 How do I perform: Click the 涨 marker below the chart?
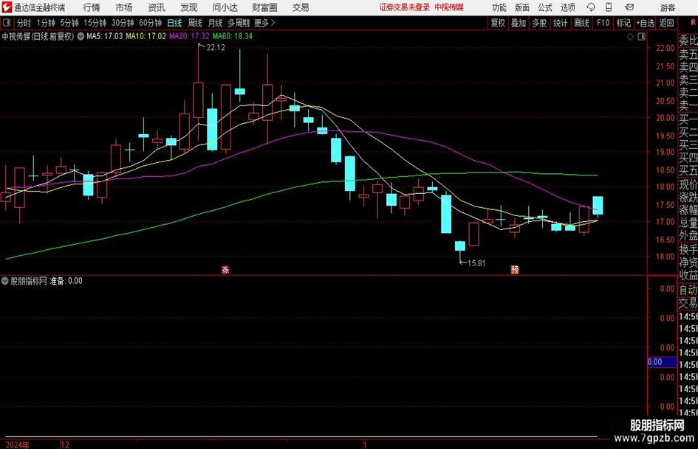(x=225, y=269)
